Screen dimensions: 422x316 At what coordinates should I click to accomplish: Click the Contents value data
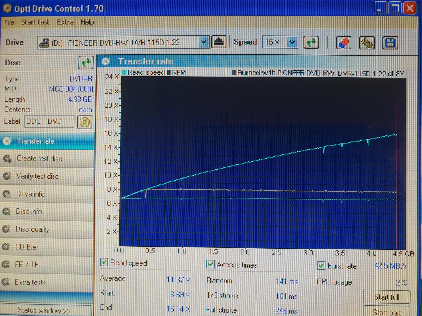tap(85, 110)
